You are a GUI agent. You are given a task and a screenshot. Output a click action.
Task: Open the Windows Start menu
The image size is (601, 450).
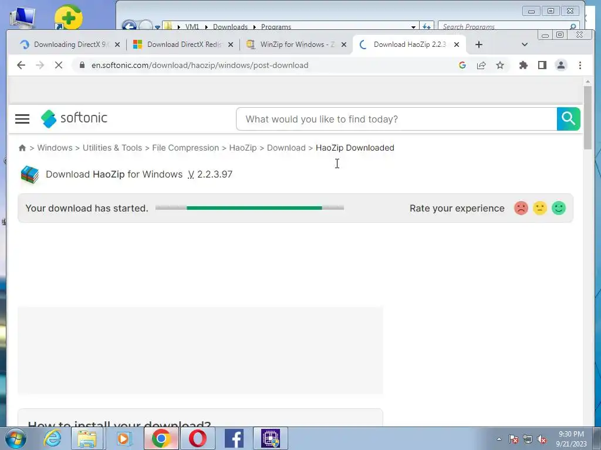[16, 438]
